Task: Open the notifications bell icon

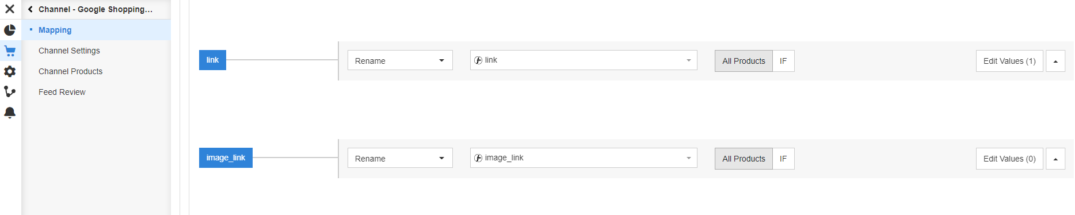Action: pos(10,113)
